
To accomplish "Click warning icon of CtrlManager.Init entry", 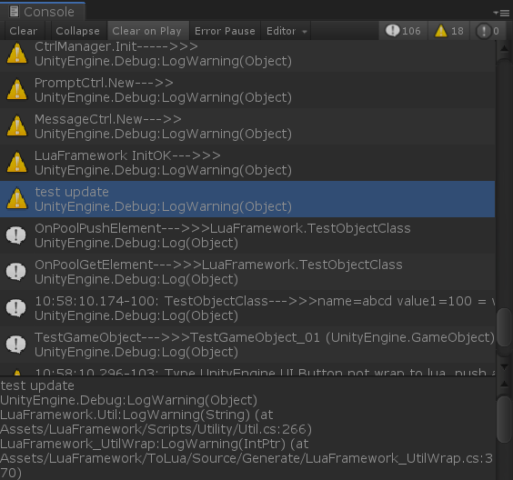I will 16,54.
